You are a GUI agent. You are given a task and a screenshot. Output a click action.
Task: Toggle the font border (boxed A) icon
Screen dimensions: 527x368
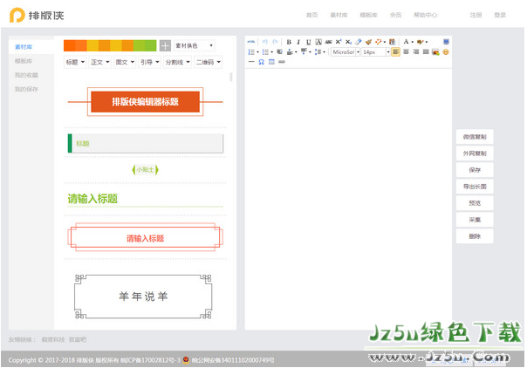click(x=318, y=42)
